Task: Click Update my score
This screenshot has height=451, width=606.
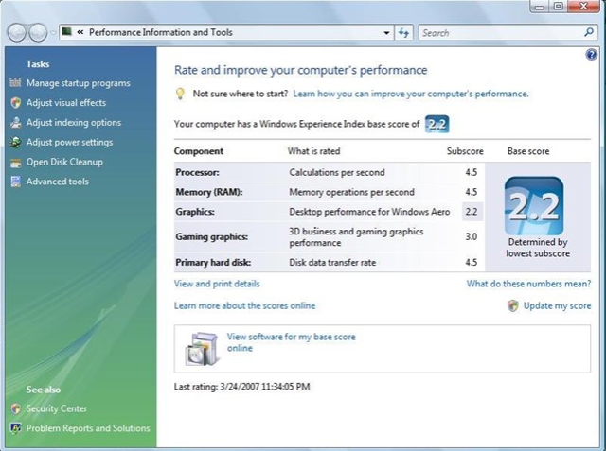Action: coord(558,306)
